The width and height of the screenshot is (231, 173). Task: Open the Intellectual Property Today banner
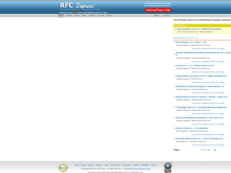158,10
